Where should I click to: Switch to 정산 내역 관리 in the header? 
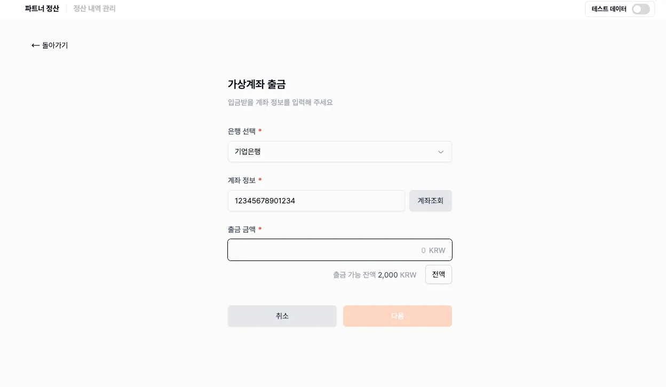[94, 9]
